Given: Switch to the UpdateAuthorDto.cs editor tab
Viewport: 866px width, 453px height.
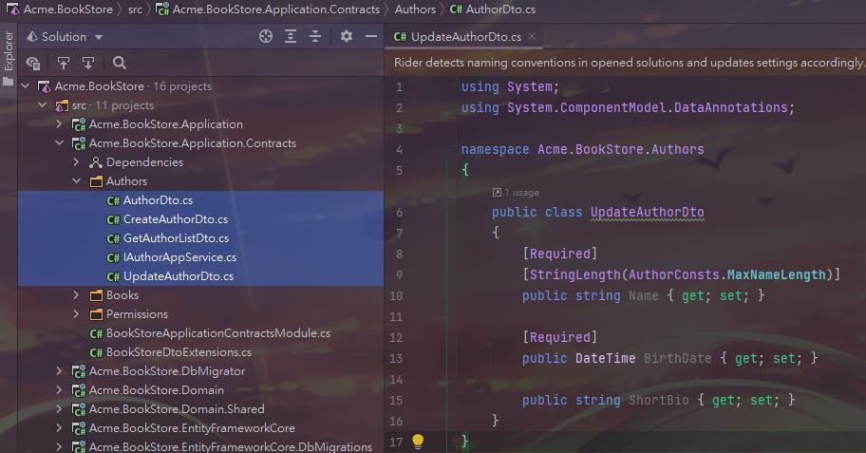Looking at the screenshot, I should [x=457, y=37].
